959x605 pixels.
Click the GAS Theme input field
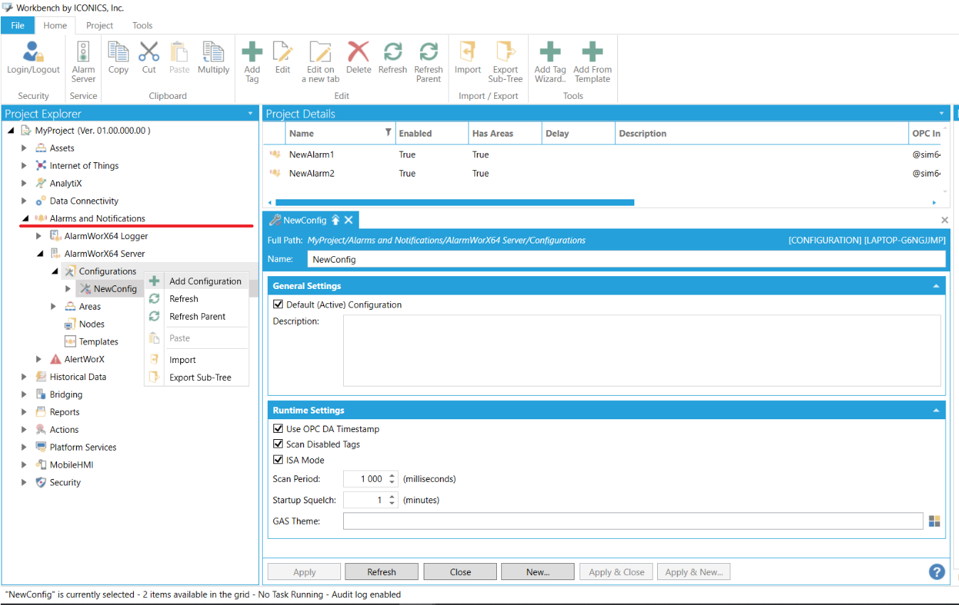click(633, 522)
